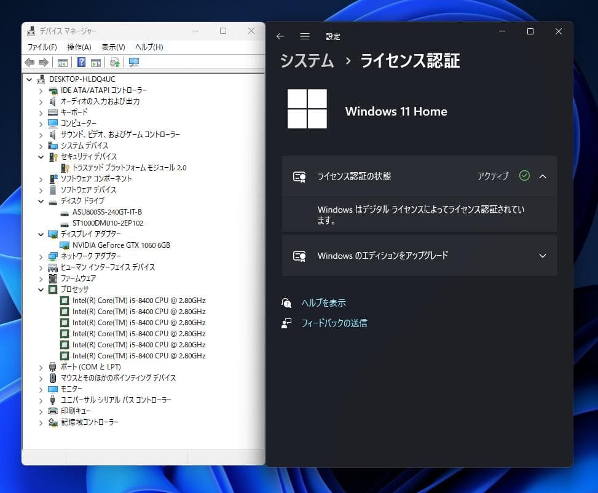
Task: Expand Windows のエディションをアップグレード section
Action: tap(541, 256)
